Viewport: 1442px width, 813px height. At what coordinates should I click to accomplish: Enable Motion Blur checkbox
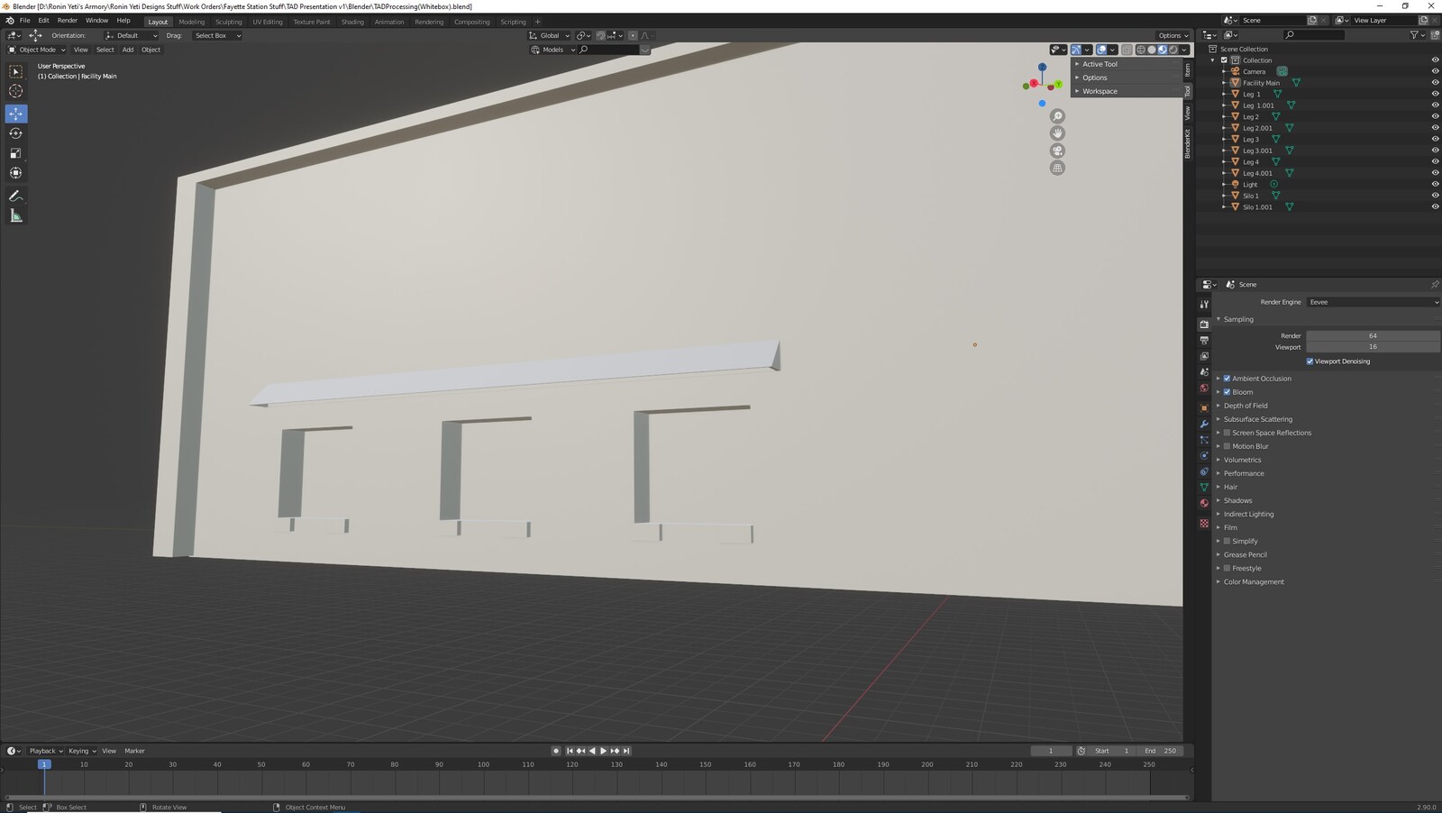1227,446
